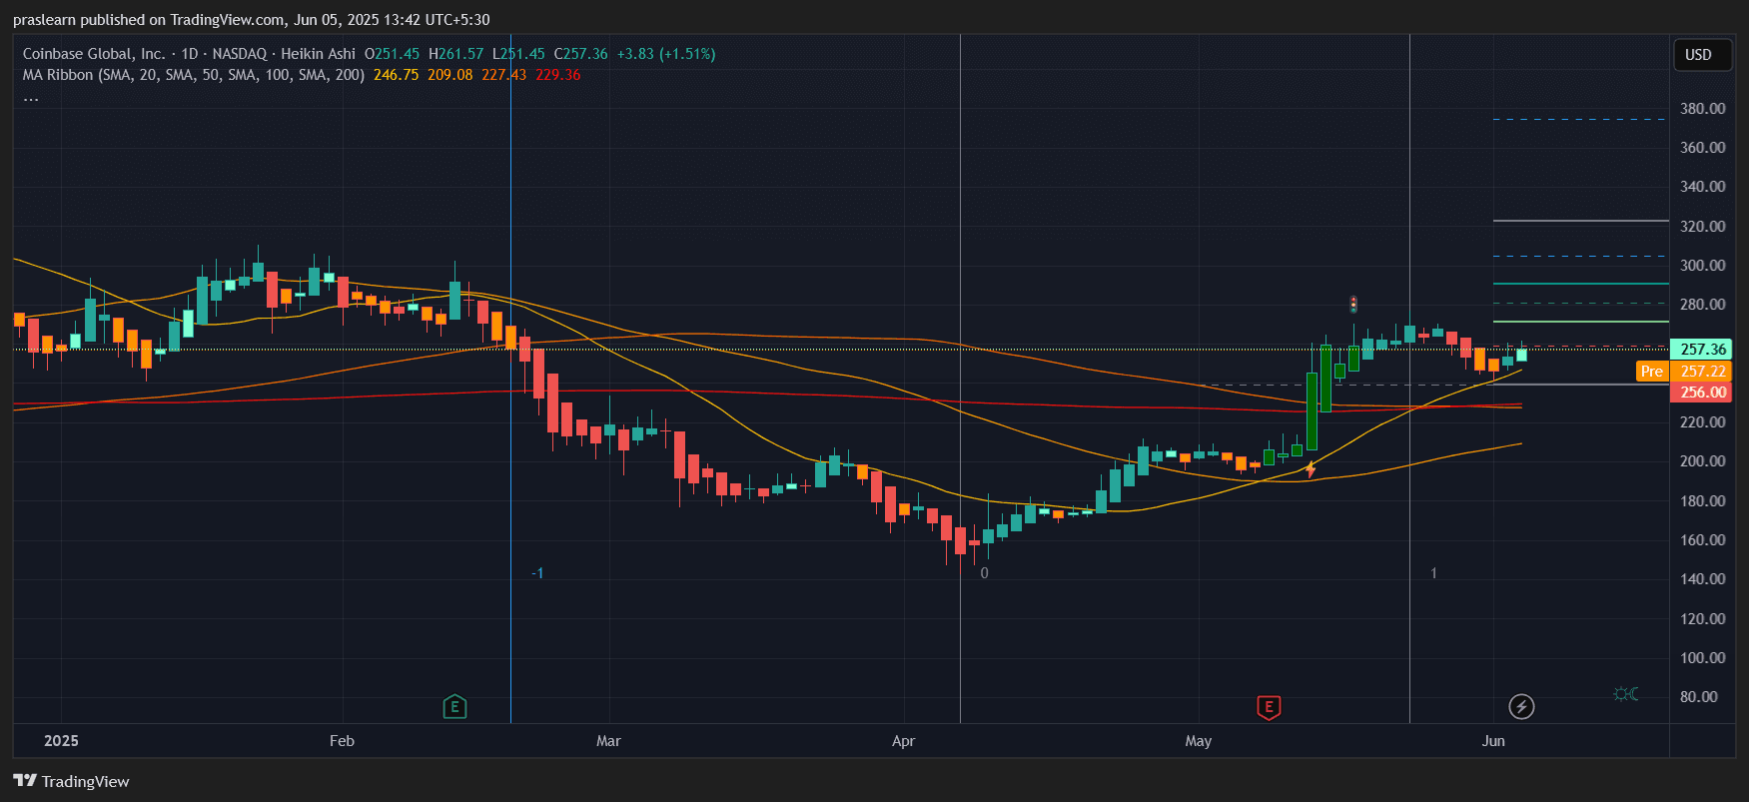Click the +3.83 (+1.51%) change value
1749x802 pixels.
pos(666,54)
